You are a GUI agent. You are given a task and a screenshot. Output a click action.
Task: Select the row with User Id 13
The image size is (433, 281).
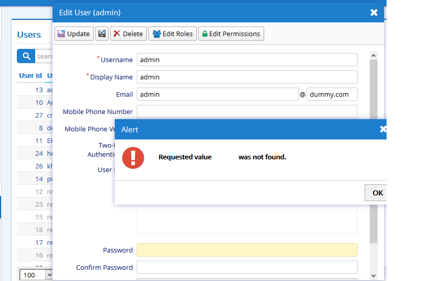coord(35,90)
